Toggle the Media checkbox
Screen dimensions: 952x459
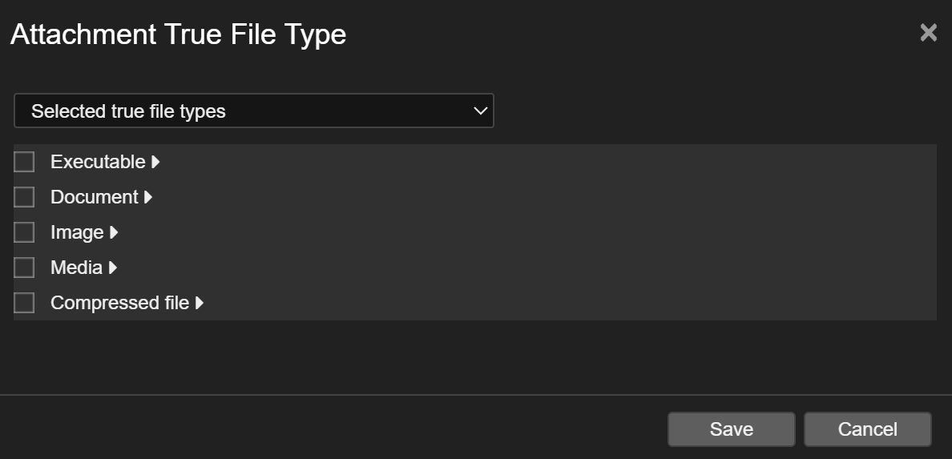pyautogui.click(x=24, y=268)
